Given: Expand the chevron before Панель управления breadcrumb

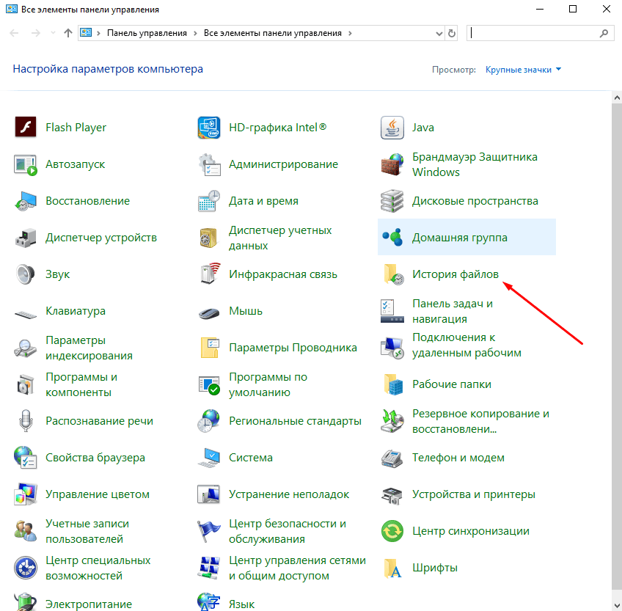Looking at the screenshot, I should pos(98,33).
